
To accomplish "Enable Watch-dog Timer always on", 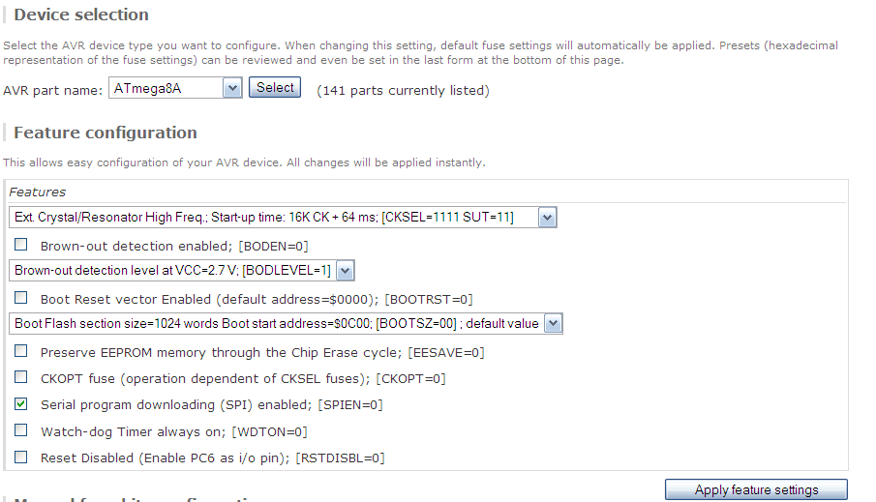I will point(20,430).
